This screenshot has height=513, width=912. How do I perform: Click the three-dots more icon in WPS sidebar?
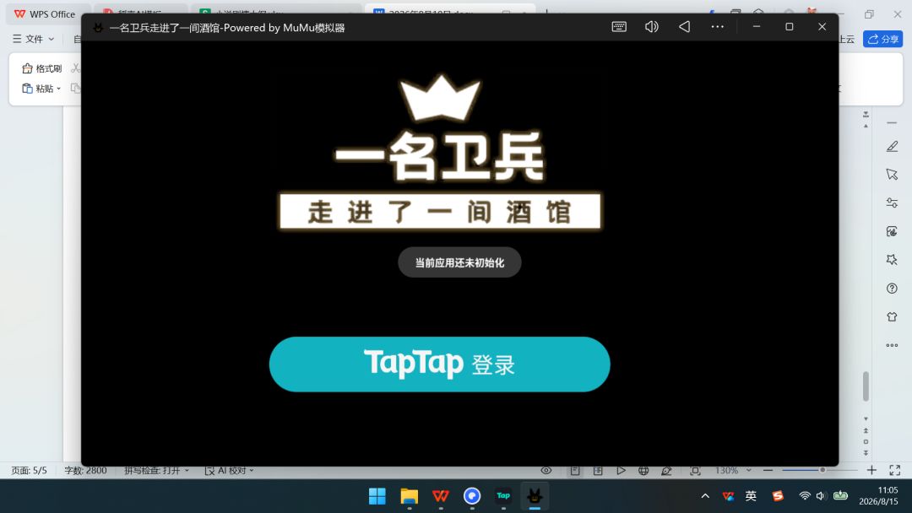pyautogui.click(x=892, y=345)
